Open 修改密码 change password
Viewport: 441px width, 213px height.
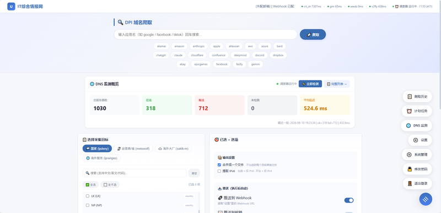click(x=417, y=169)
